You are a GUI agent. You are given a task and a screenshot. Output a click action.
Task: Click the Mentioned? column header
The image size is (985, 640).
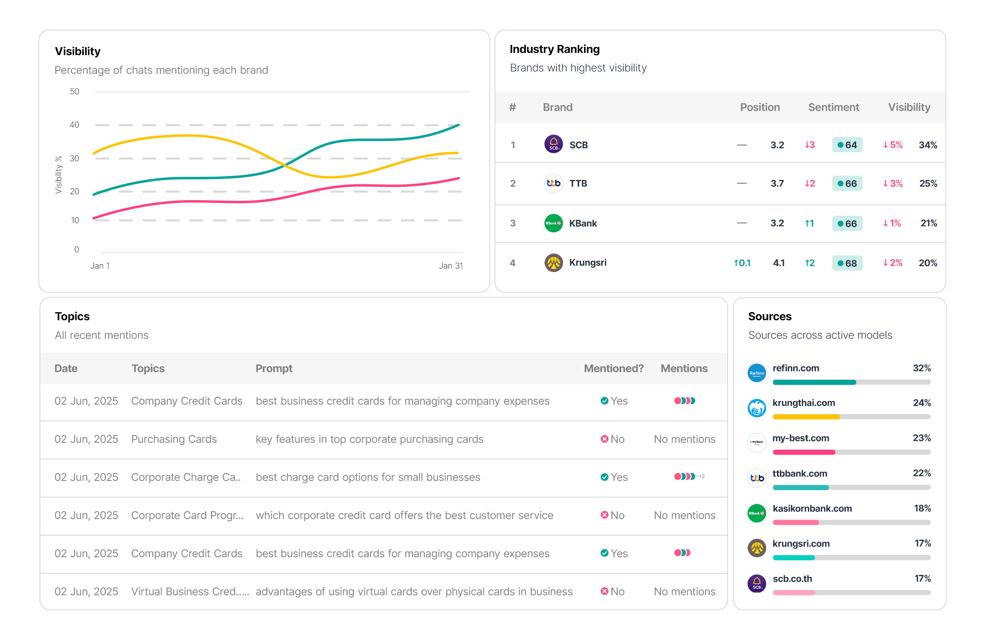pos(613,368)
